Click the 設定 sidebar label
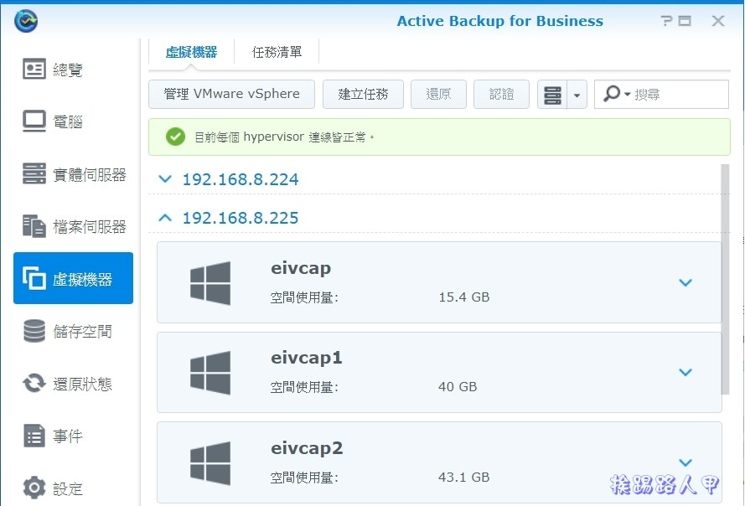 [68, 488]
